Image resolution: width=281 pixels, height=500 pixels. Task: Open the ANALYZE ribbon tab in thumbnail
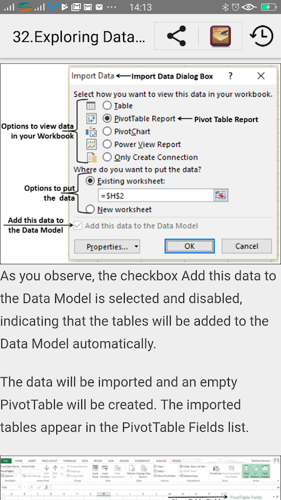pyautogui.click(x=161, y=461)
